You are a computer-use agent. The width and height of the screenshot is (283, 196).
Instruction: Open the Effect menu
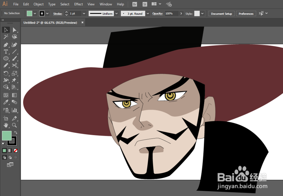click(78, 4)
